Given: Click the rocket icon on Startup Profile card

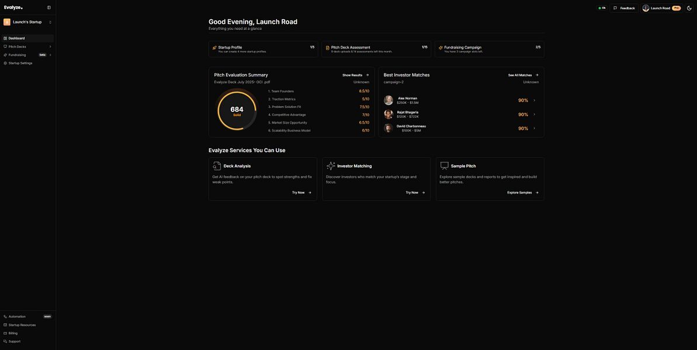Looking at the screenshot, I should click(214, 47).
